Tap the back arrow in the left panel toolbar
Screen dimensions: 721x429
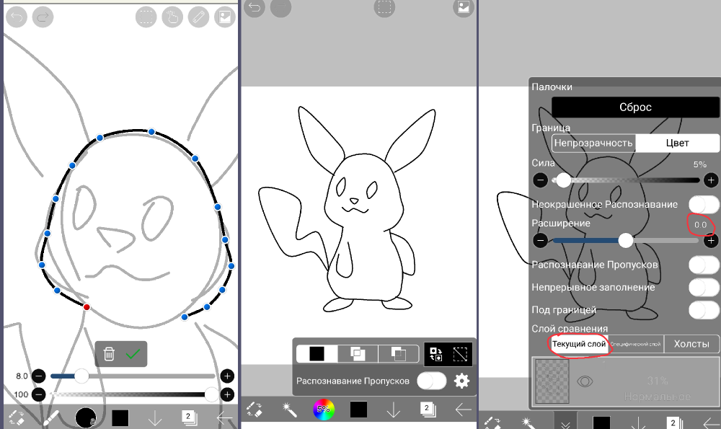pyautogui.click(x=225, y=418)
